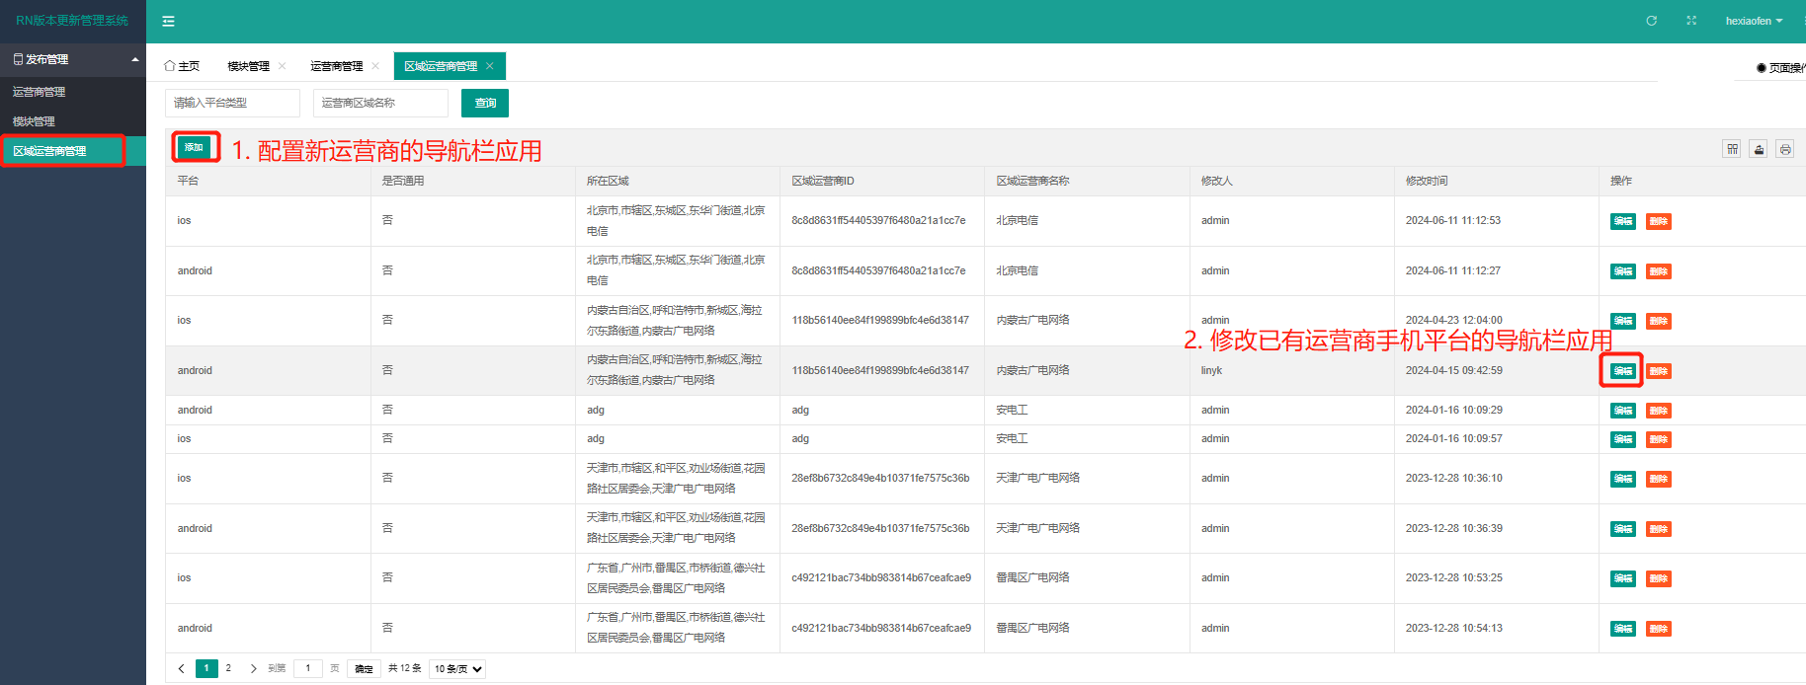Go to next page with right arrow
Image resolution: width=1806 pixels, height=685 pixels.
coord(254,668)
